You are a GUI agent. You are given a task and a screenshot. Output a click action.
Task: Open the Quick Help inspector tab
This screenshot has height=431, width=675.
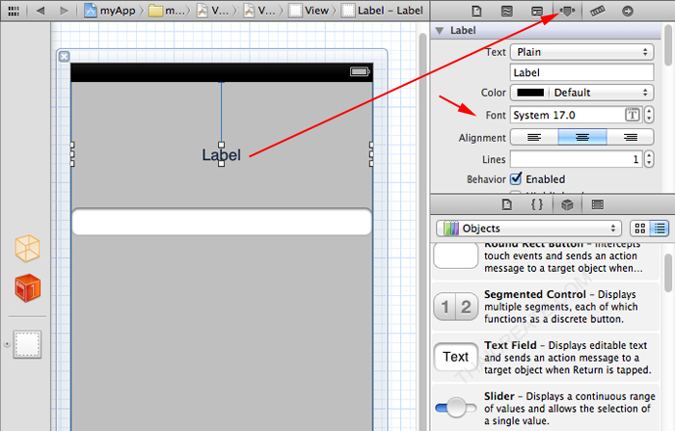tap(507, 12)
